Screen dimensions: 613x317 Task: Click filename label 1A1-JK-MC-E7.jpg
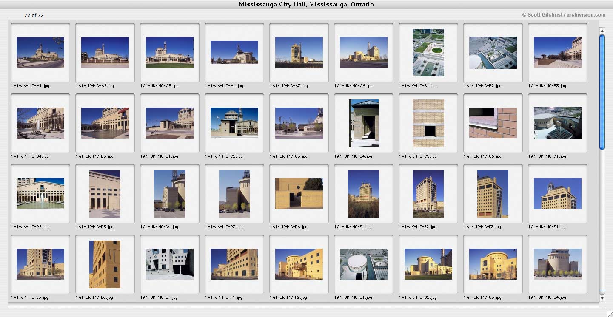(x=160, y=297)
